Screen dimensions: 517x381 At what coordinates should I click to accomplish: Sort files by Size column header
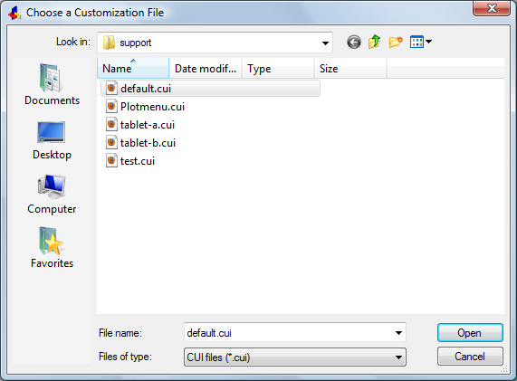[x=350, y=68]
